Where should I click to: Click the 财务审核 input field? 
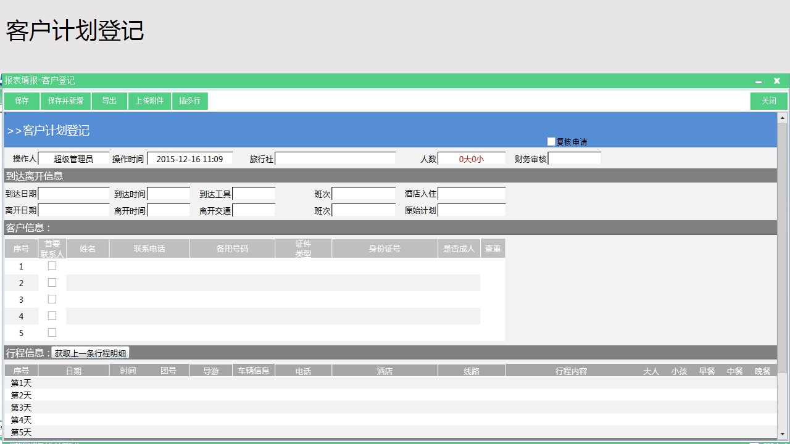pos(575,158)
